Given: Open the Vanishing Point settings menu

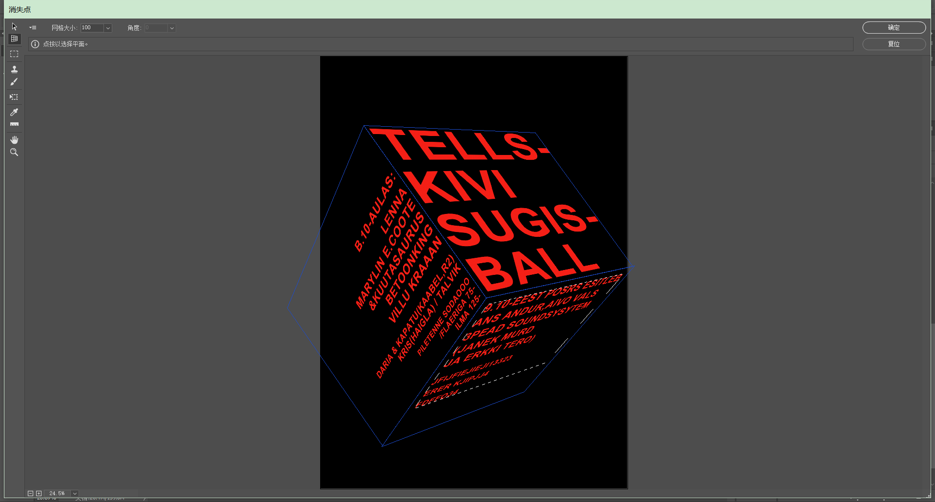Looking at the screenshot, I should point(33,28).
